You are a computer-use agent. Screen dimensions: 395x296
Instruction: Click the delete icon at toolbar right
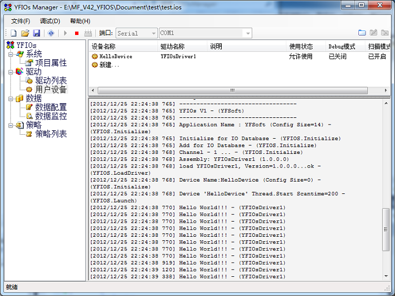click(385, 33)
